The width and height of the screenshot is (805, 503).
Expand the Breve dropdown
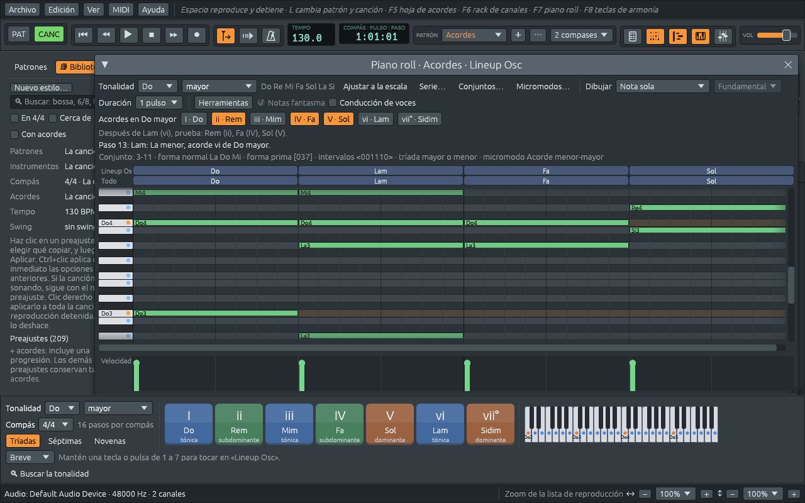[30, 457]
